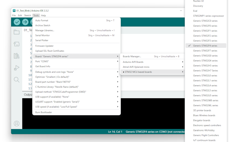Viewport: 232px width, 142px height.
Task: Open Manage Libraries from the menu
Action: 77,30
